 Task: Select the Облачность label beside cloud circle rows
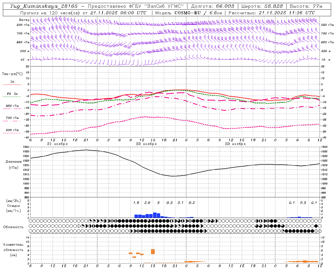13,227
